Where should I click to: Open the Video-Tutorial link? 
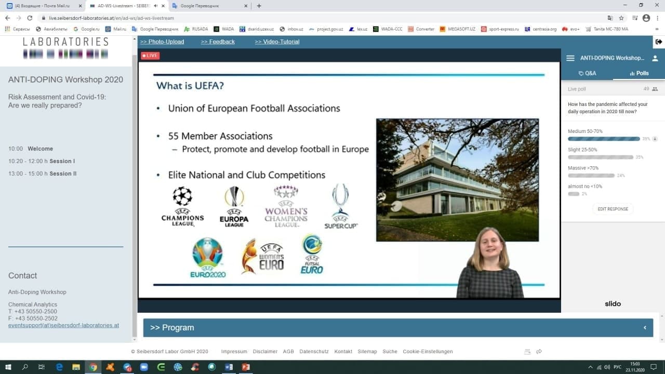[x=277, y=42]
